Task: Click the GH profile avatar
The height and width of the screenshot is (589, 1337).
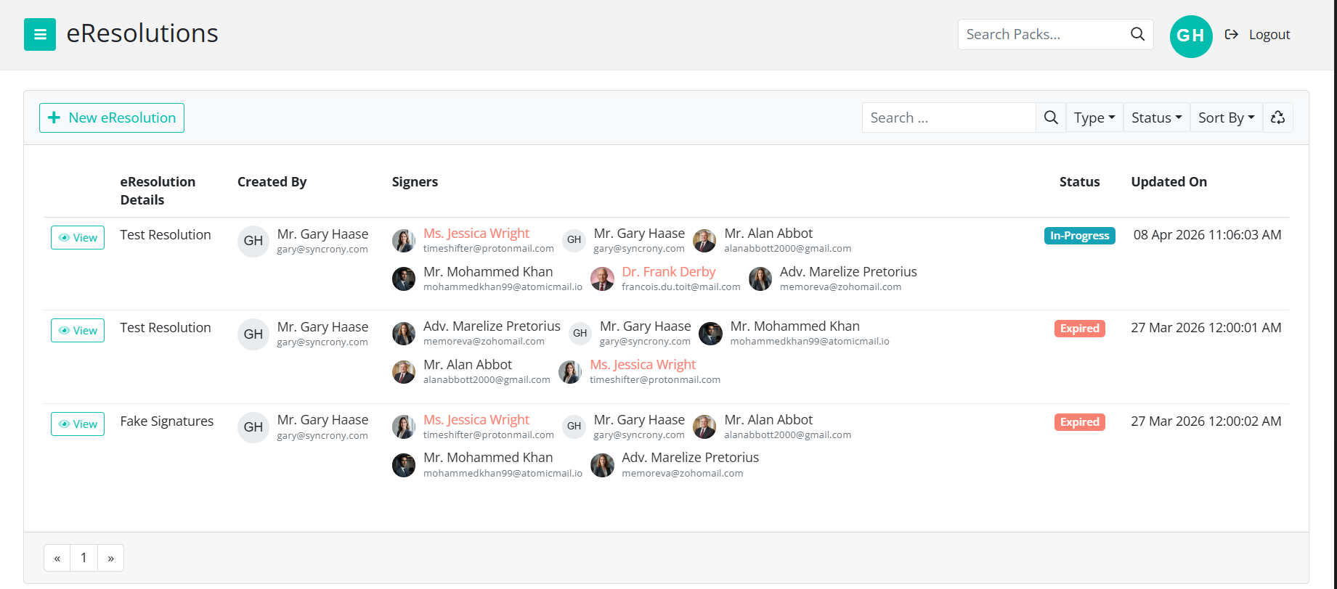Action: tap(1191, 36)
